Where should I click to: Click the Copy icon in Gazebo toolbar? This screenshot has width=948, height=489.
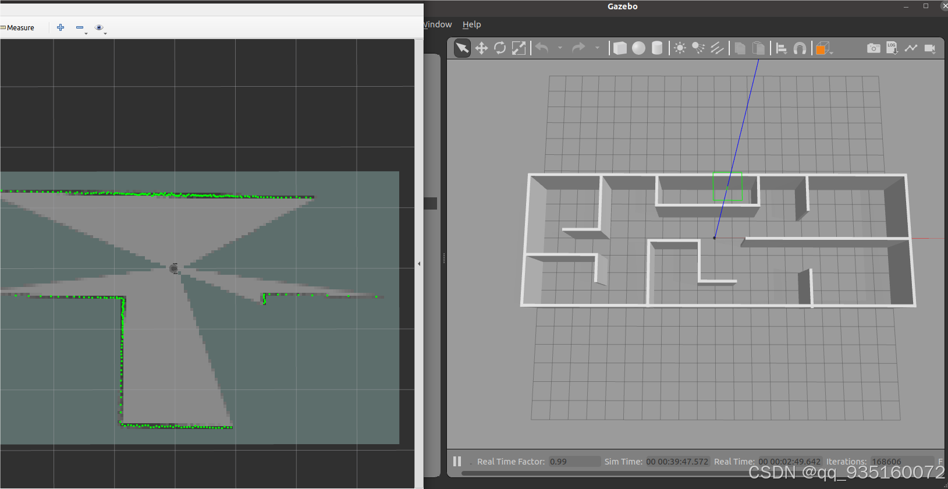[x=740, y=48]
